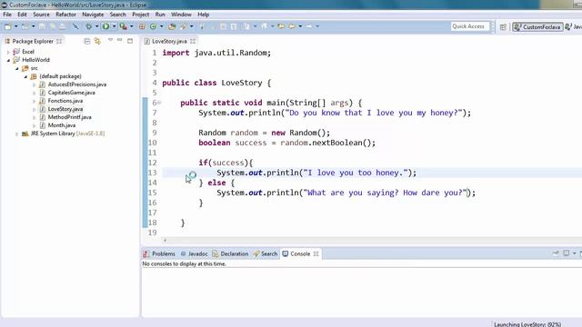Image resolution: width=582 pixels, height=327 pixels.
Task: Open the Package Explorer view menu triangle
Action: (110, 40)
